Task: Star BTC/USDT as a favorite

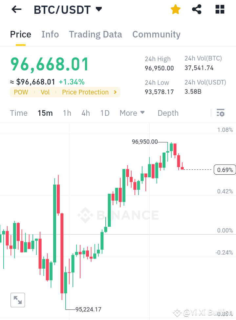Action: click(175, 10)
